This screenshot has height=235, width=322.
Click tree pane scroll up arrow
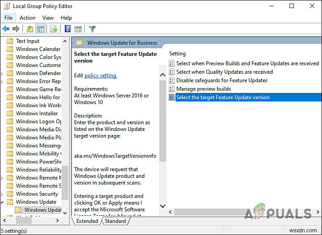(x=65, y=41)
